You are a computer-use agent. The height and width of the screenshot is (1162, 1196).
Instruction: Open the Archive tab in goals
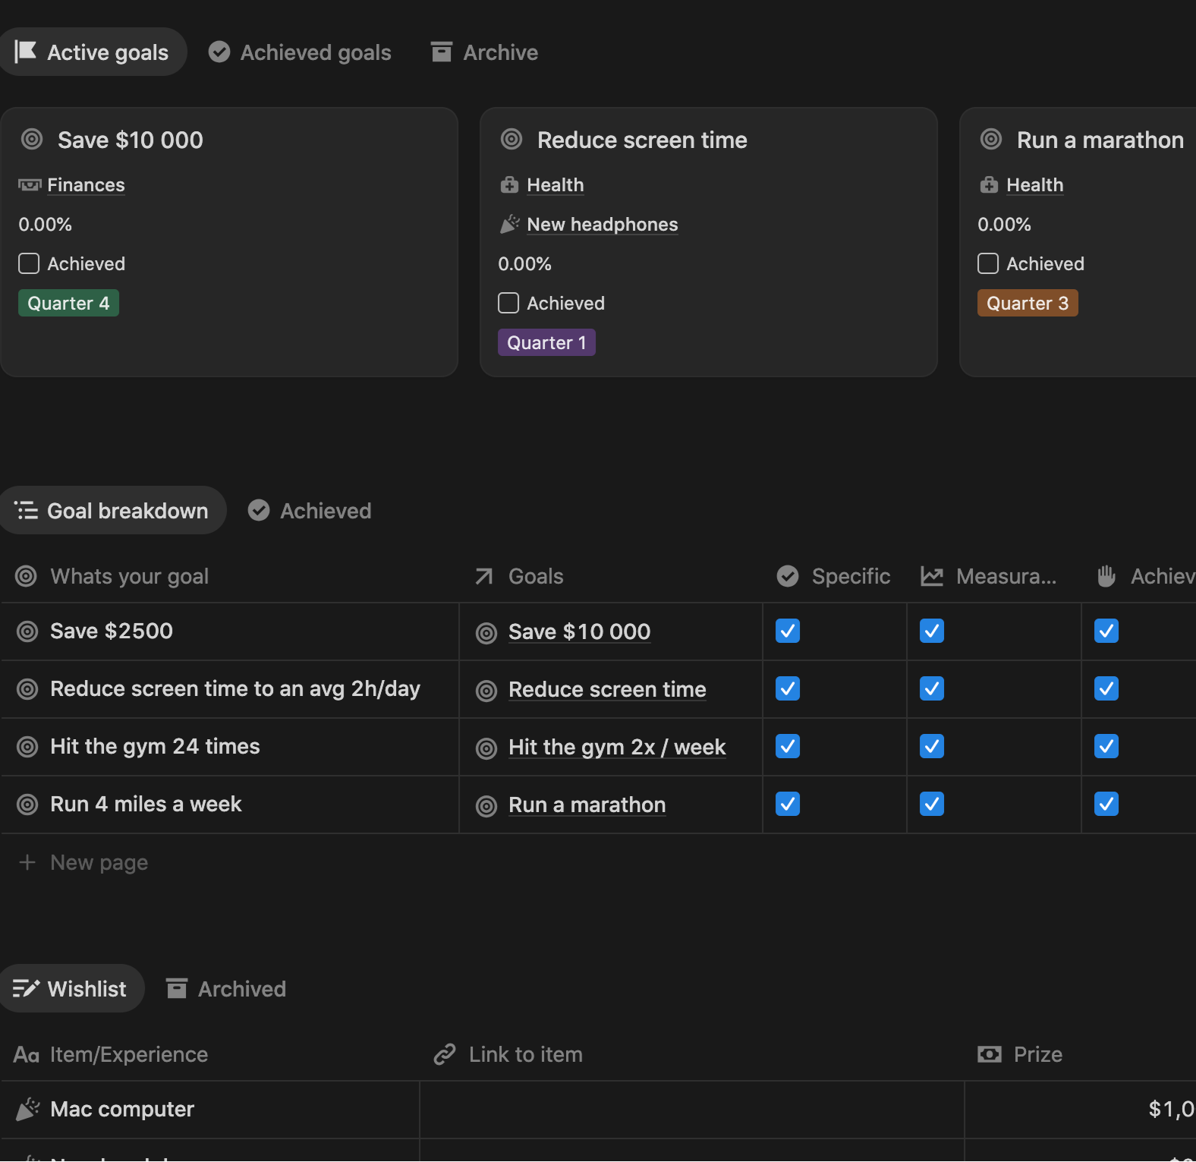(x=484, y=52)
